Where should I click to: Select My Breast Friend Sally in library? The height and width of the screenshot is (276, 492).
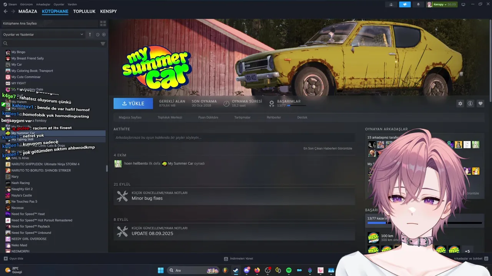(x=27, y=58)
